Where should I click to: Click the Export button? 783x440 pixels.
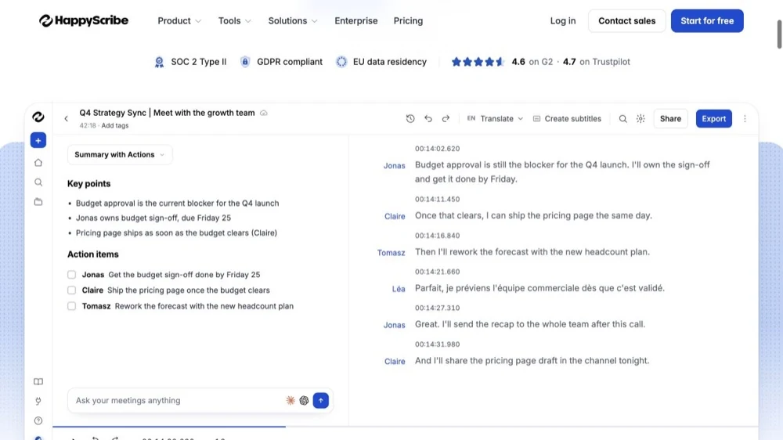tap(713, 118)
